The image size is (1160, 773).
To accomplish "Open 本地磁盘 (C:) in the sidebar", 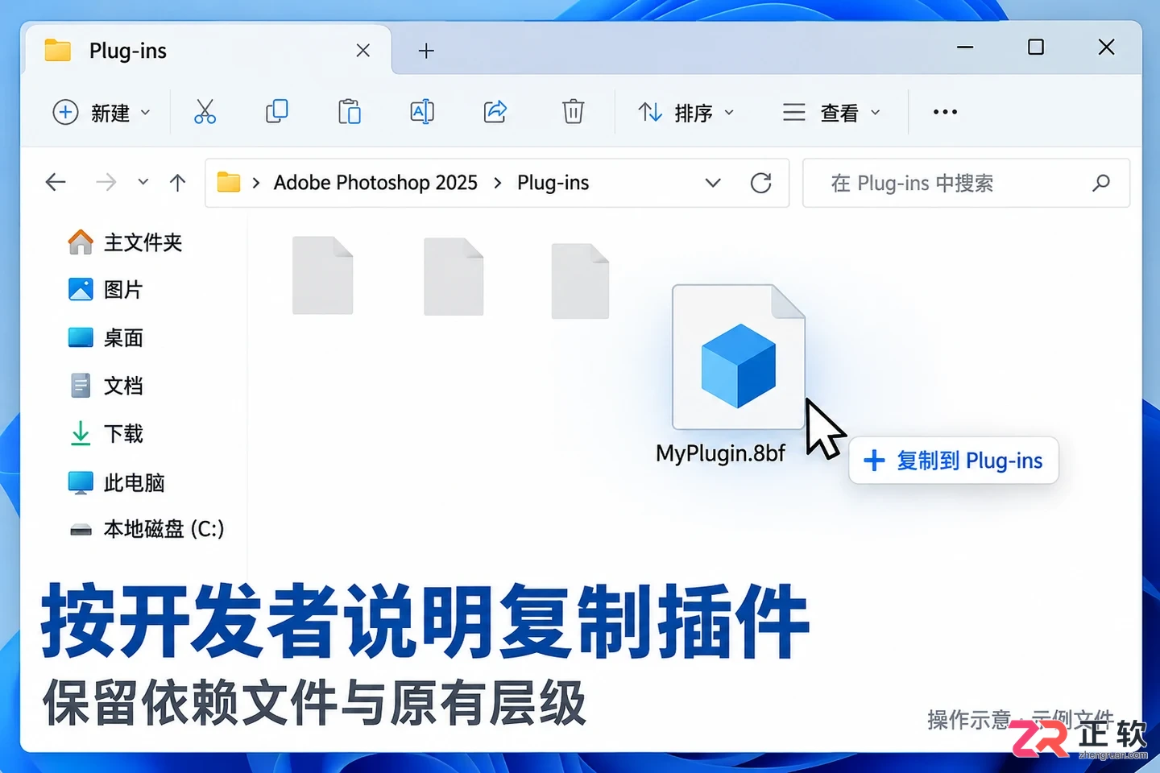I will pyautogui.click(x=146, y=529).
